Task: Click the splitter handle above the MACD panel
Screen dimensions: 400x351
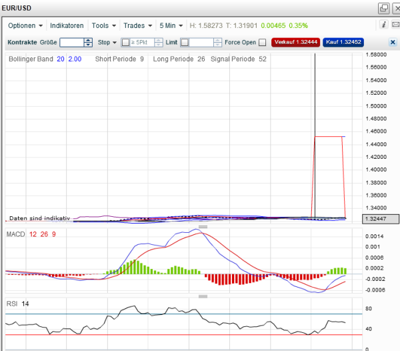Action: [203, 227]
